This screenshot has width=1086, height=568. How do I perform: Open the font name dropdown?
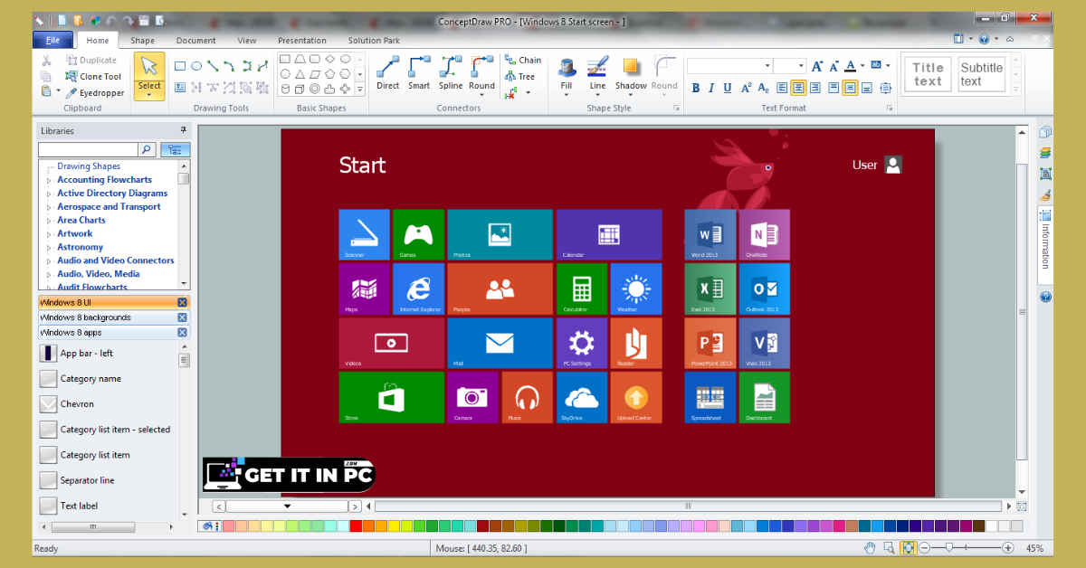point(767,66)
